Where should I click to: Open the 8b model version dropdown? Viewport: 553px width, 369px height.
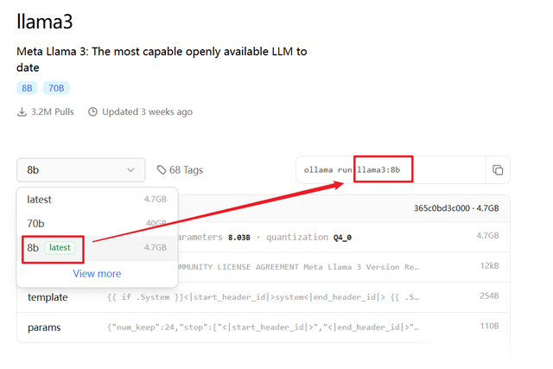80,170
